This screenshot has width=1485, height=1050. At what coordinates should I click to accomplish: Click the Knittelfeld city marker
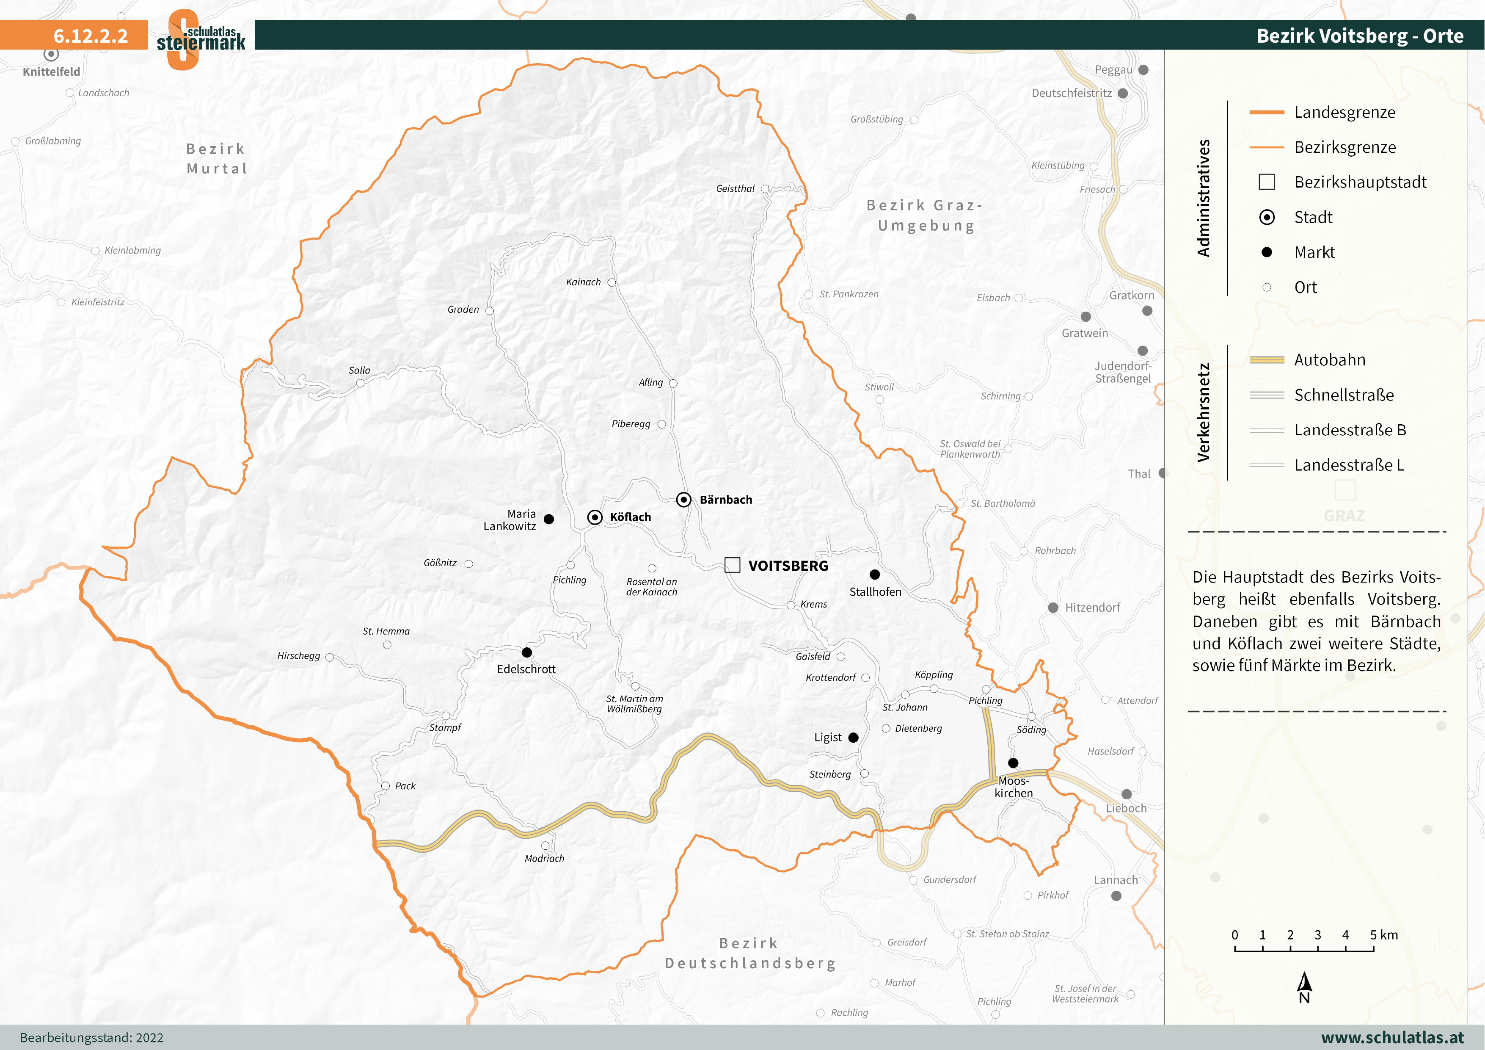[x=51, y=54]
